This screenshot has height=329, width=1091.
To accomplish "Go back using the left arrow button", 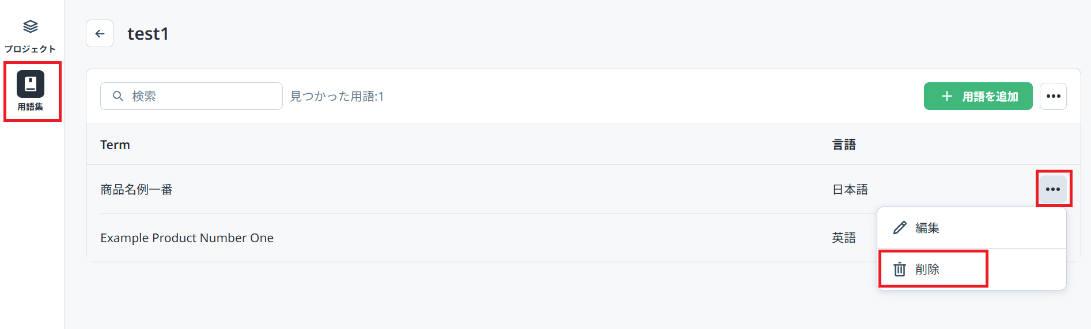I will (x=100, y=33).
